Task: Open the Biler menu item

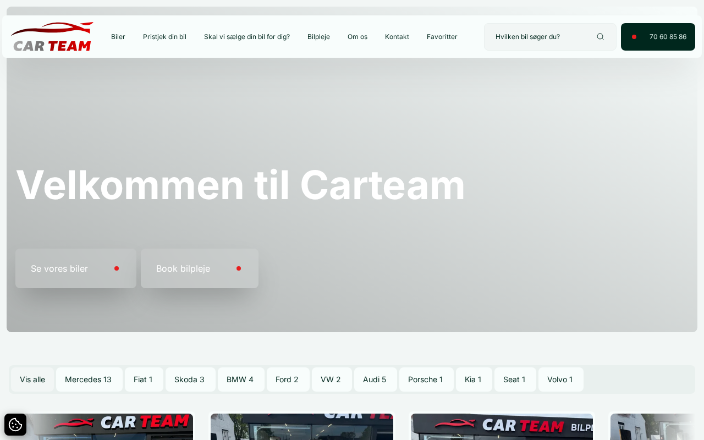Action: coord(118,37)
